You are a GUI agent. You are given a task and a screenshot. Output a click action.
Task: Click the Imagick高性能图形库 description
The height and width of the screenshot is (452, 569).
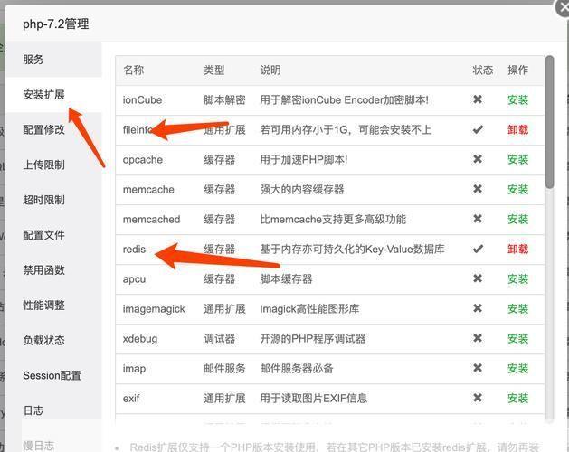click(309, 308)
